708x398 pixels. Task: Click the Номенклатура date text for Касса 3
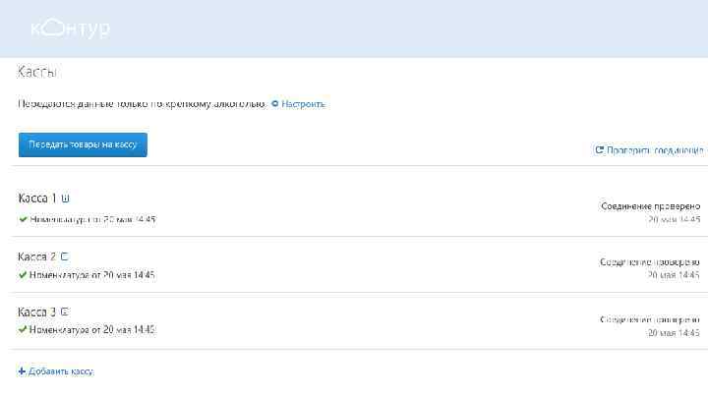[92, 330]
